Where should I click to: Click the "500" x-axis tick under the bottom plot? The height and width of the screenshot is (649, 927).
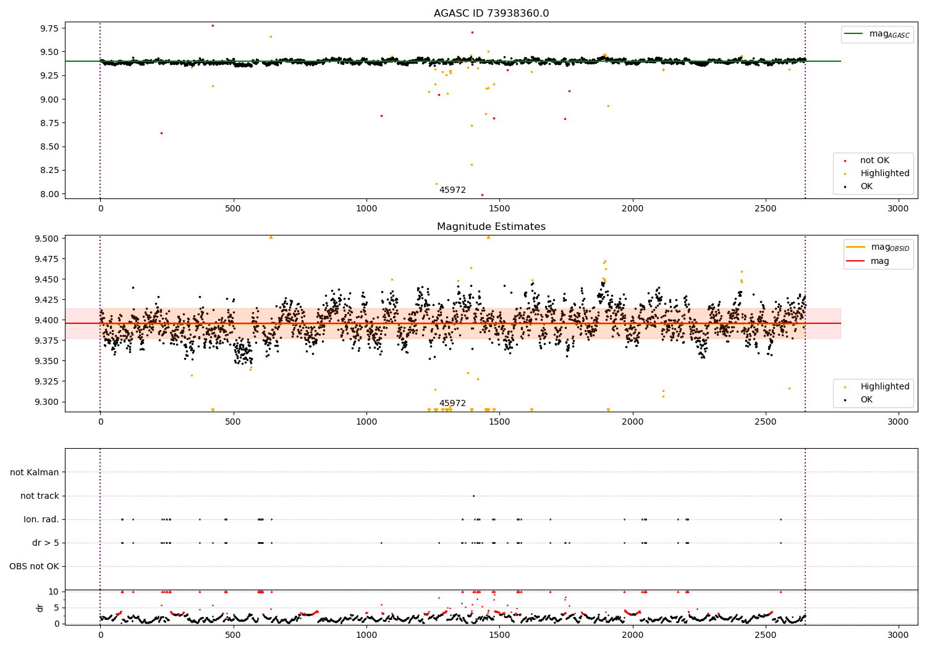pos(233,635)
